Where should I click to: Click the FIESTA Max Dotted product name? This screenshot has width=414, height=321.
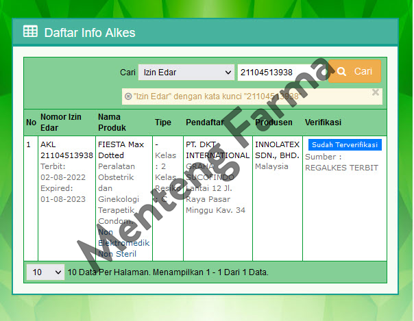click(121, 150)
